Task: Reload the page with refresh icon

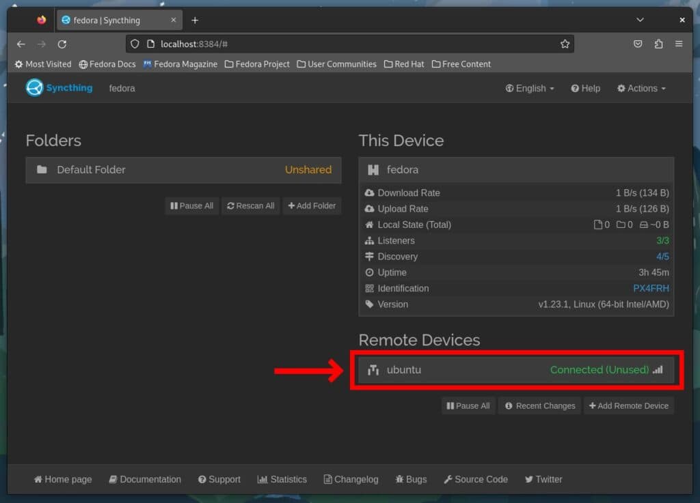Action: tap(62, 44)
